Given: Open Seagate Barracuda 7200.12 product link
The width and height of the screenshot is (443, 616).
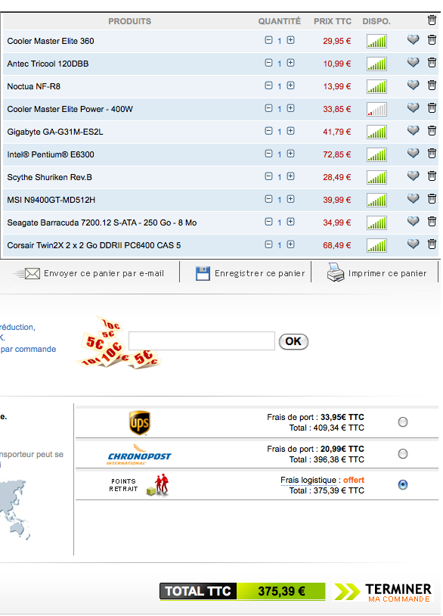Looking at the screenshot, I should click(102, 222).
